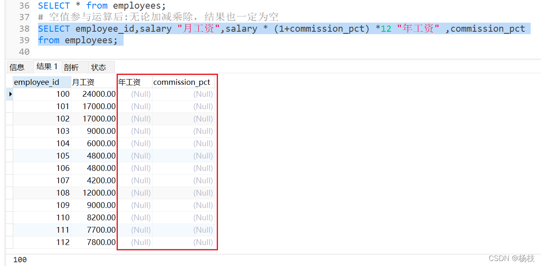
Task: Click salary cell 17000.00 in row 102
Action: pyautogui.click(x=94, y=119)
